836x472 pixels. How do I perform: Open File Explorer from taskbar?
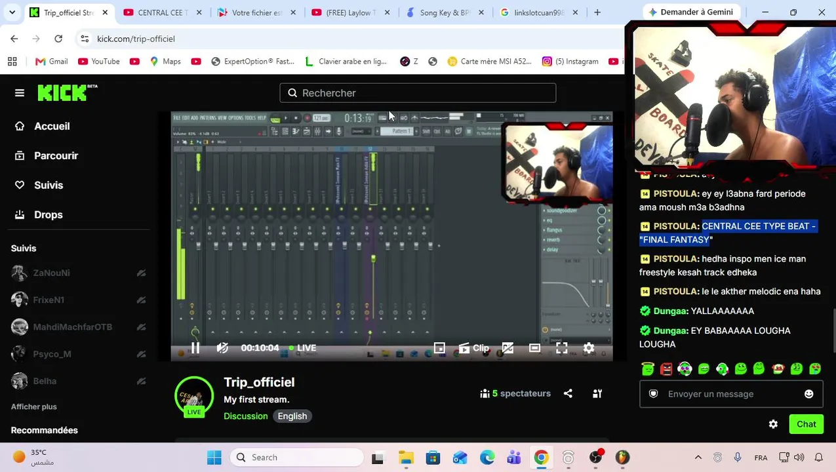pyautogui.click(x=406, y=458)
